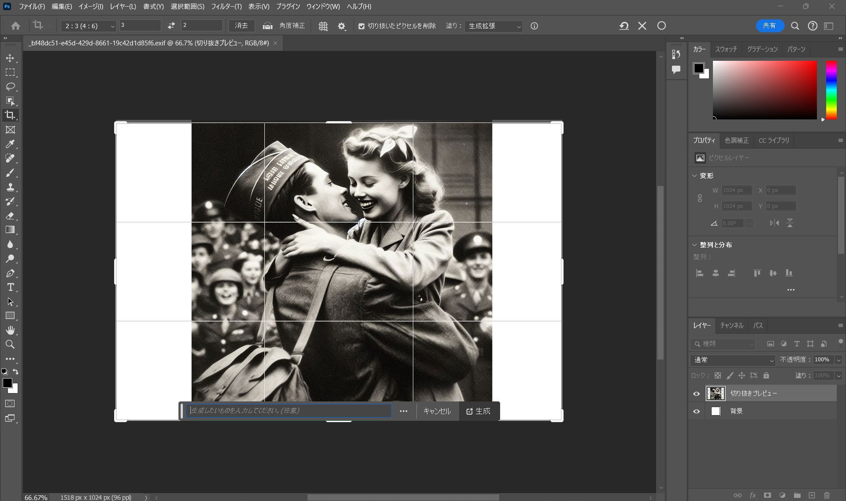Image resolution: width=846 pixels, height=501 pixels.
Task: Select the Move tool
Action: [x=10, y=58]
